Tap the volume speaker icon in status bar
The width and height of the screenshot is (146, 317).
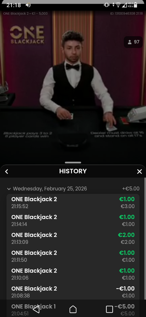pyautogui.click(x=28, y=5)
